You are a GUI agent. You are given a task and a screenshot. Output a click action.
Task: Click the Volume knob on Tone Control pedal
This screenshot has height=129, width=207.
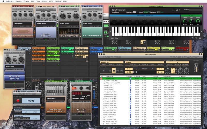click(x=15, y=14)
